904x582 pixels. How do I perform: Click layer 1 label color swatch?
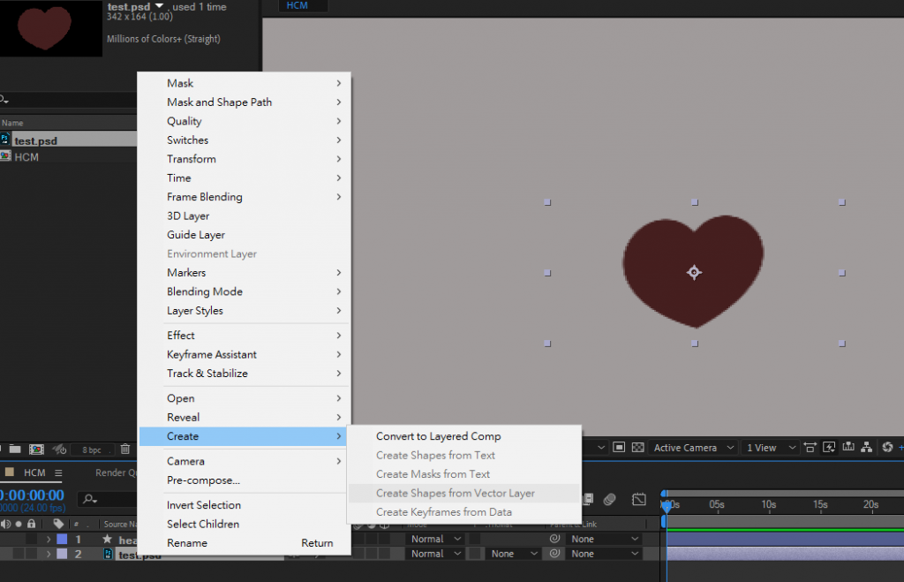pos(62,540)
